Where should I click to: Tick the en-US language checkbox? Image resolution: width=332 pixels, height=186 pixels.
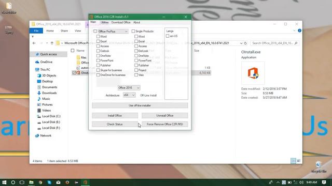point(168,36)
